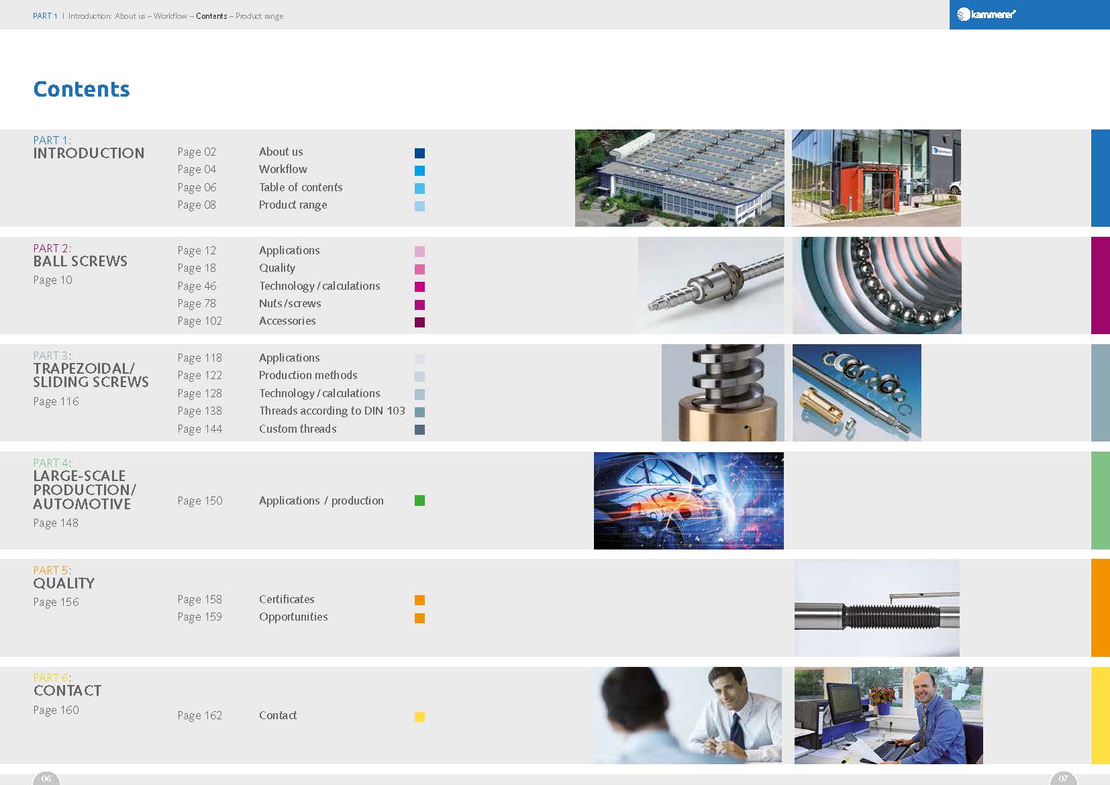Click page number 06 marker
The image size is (1110, 785).
pos(46,778)
